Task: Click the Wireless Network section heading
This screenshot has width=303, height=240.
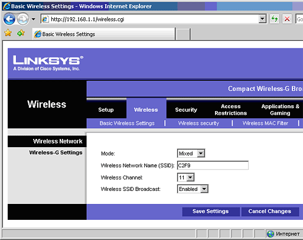Action: [57, 141]
